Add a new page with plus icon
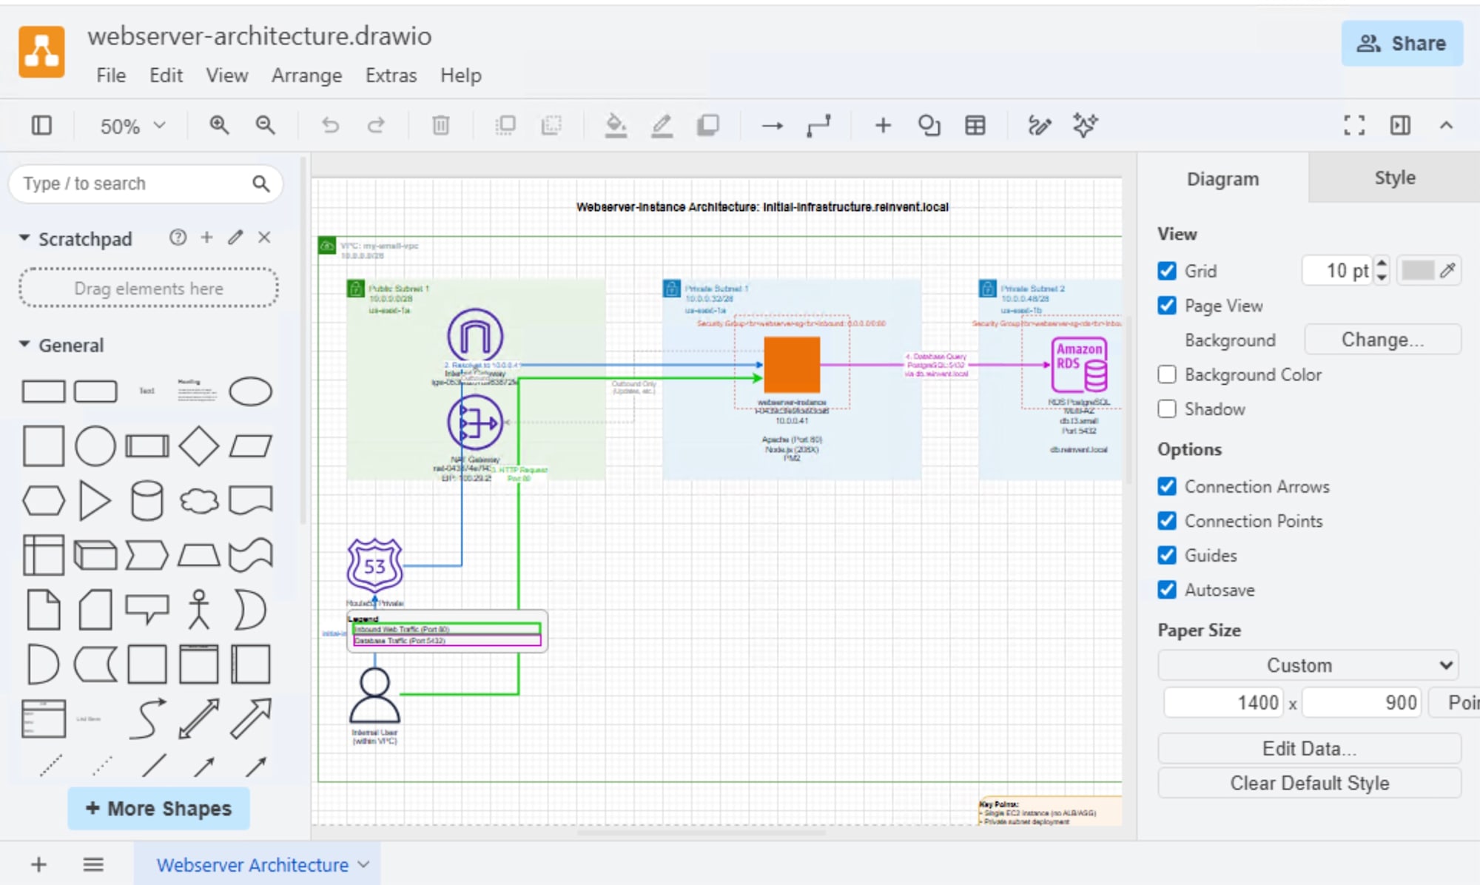The width and height of the screenshot is (1480, 885). coord(38,864)
